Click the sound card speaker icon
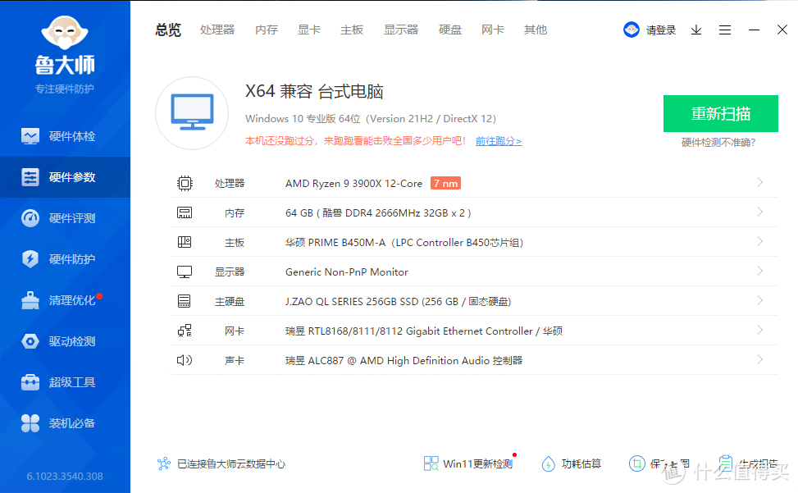This screenshot has width=798, height=493. point(185,360)
